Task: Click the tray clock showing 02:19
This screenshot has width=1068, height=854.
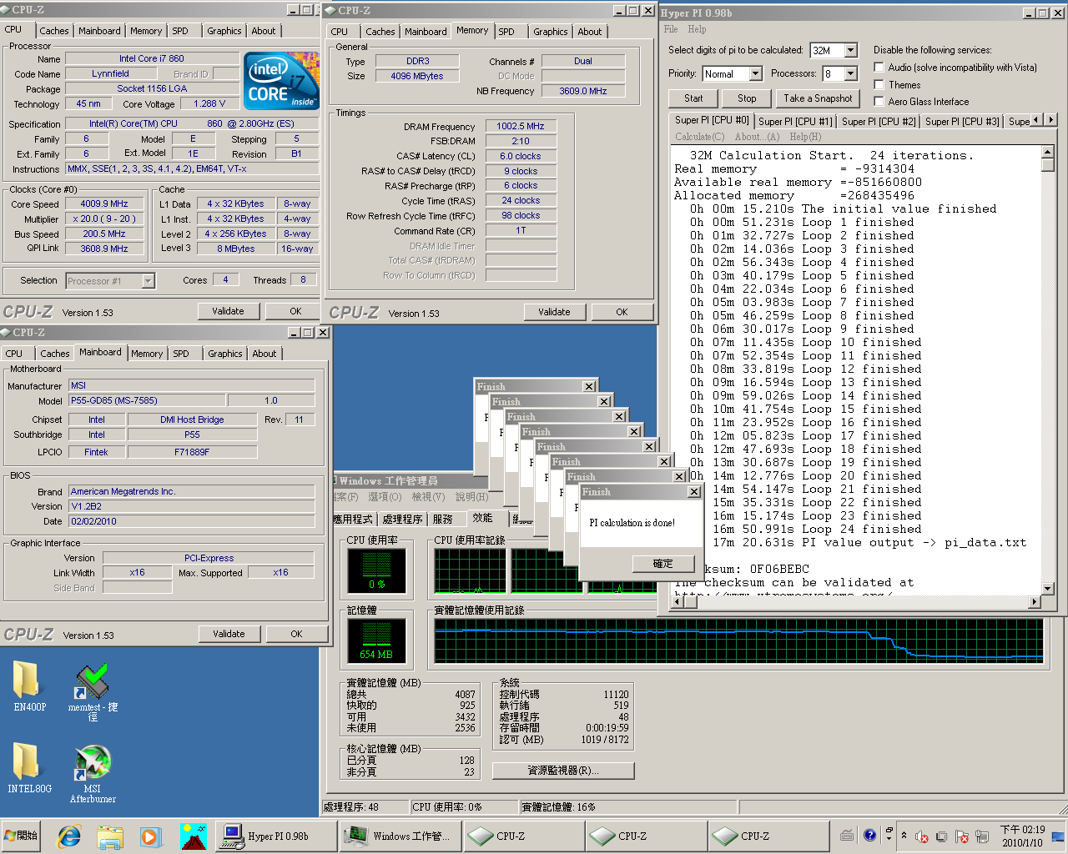Action: pyautogui.click(x=1022, y=836)
